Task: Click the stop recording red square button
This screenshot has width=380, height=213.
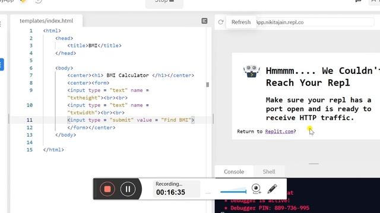Action: (x=107, y=189)
